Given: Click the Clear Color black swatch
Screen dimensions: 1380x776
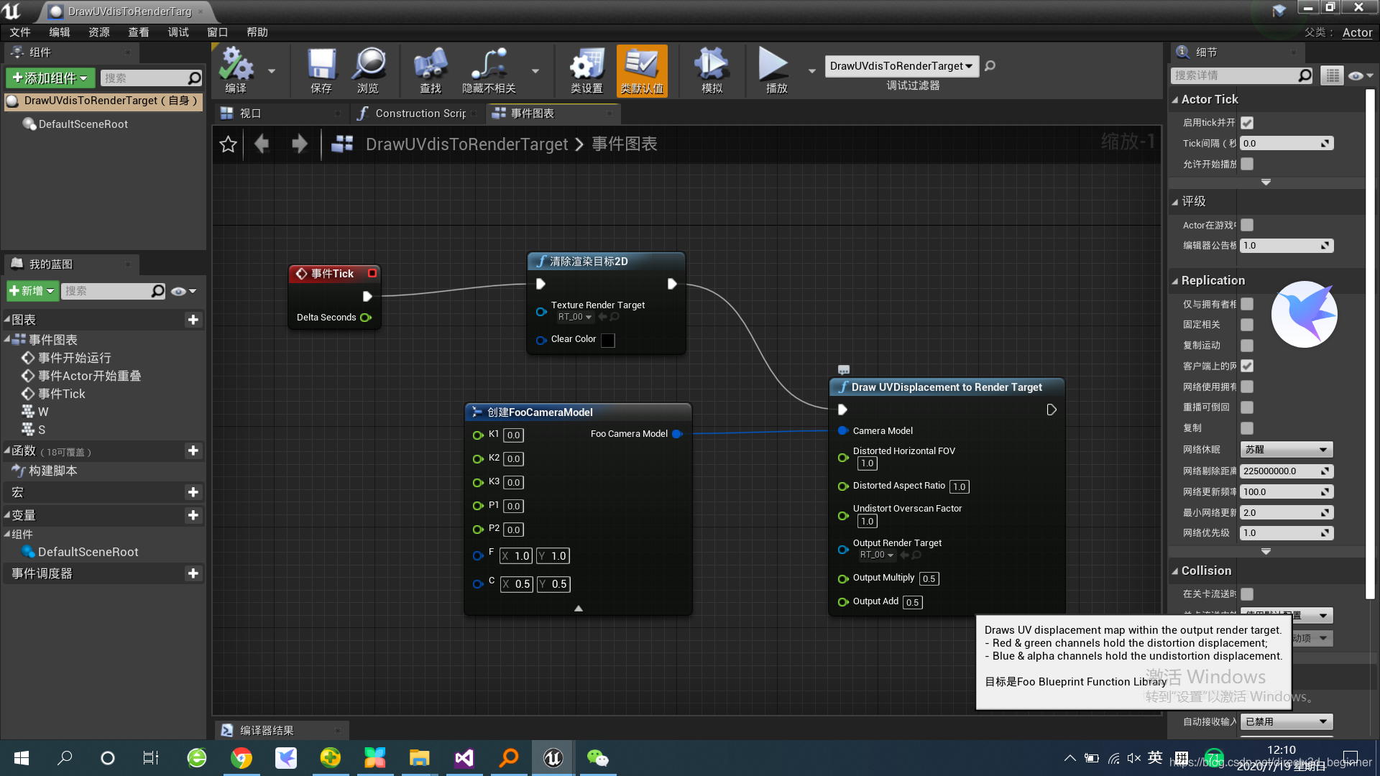Looking at the screenshot, I should click(x=608, y=340).
